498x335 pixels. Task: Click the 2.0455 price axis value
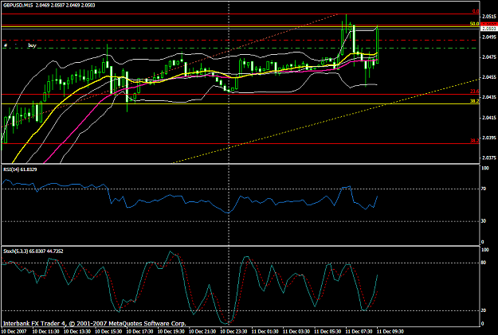pyautogui.click(x=488, y=77)
